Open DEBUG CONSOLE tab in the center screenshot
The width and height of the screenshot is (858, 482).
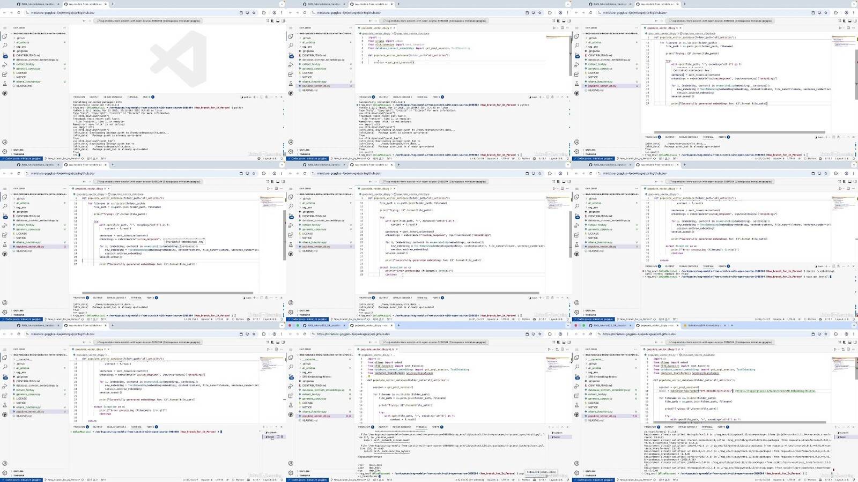[x=402, y=298]
